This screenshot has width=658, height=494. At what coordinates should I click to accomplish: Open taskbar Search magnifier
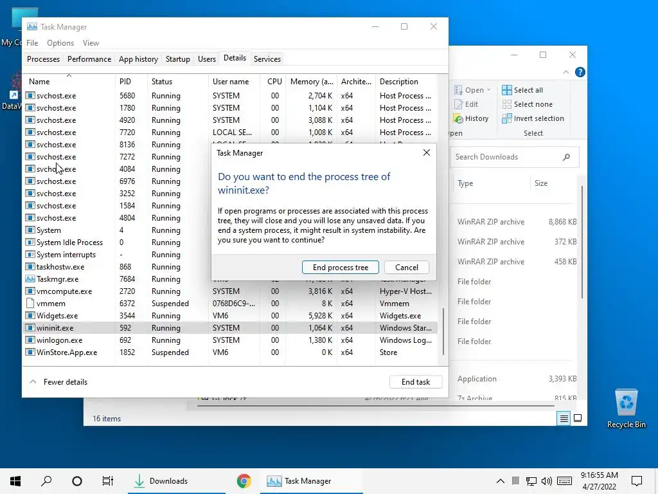[x=46, y=481]
